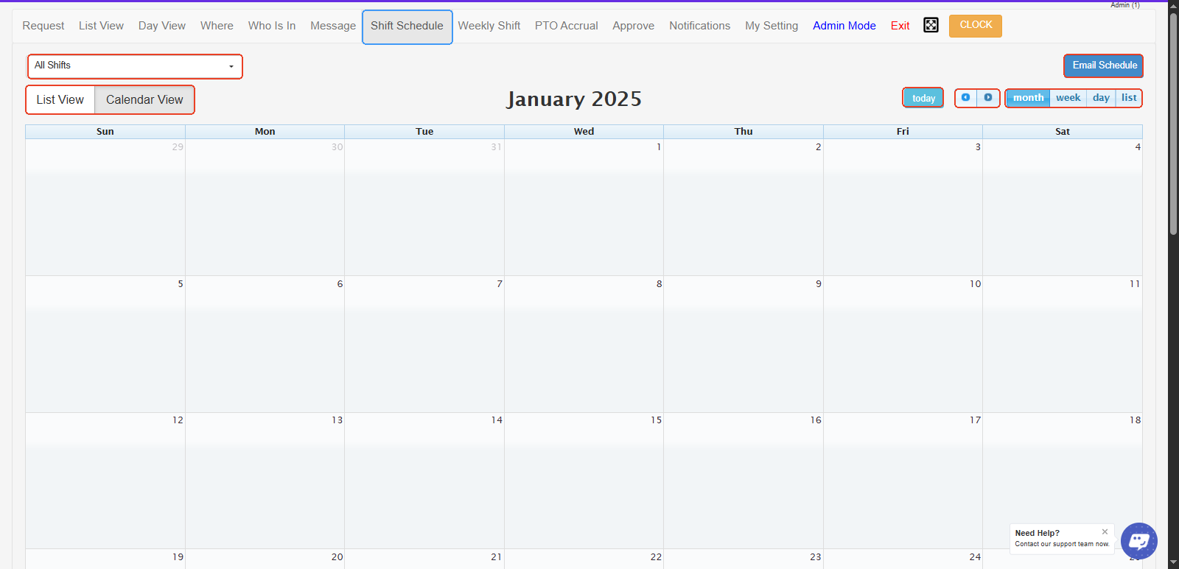The height and width of the screenshot is (569, 1179).
Task: Click the red Exit link
Action: coord(900,26)
